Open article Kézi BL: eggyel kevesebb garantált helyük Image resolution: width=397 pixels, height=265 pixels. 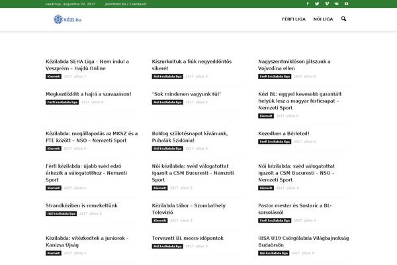(x=300, y=101)
